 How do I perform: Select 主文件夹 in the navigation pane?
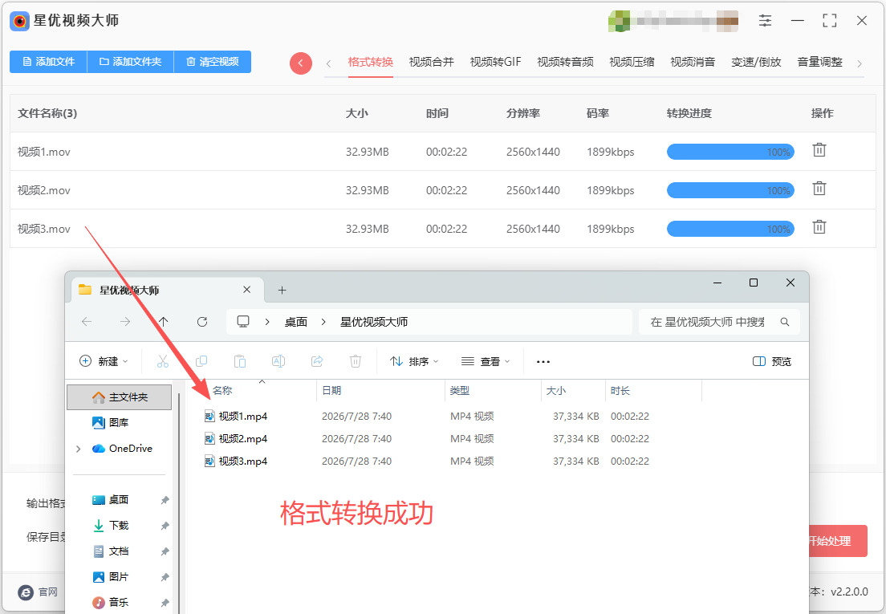[120, 397]
